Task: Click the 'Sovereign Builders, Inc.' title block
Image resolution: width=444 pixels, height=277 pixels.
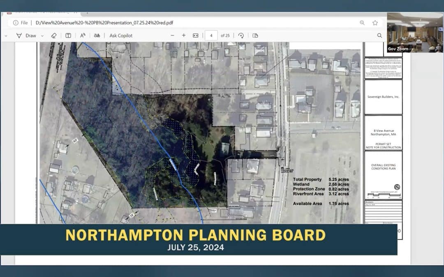Action: 383,97
